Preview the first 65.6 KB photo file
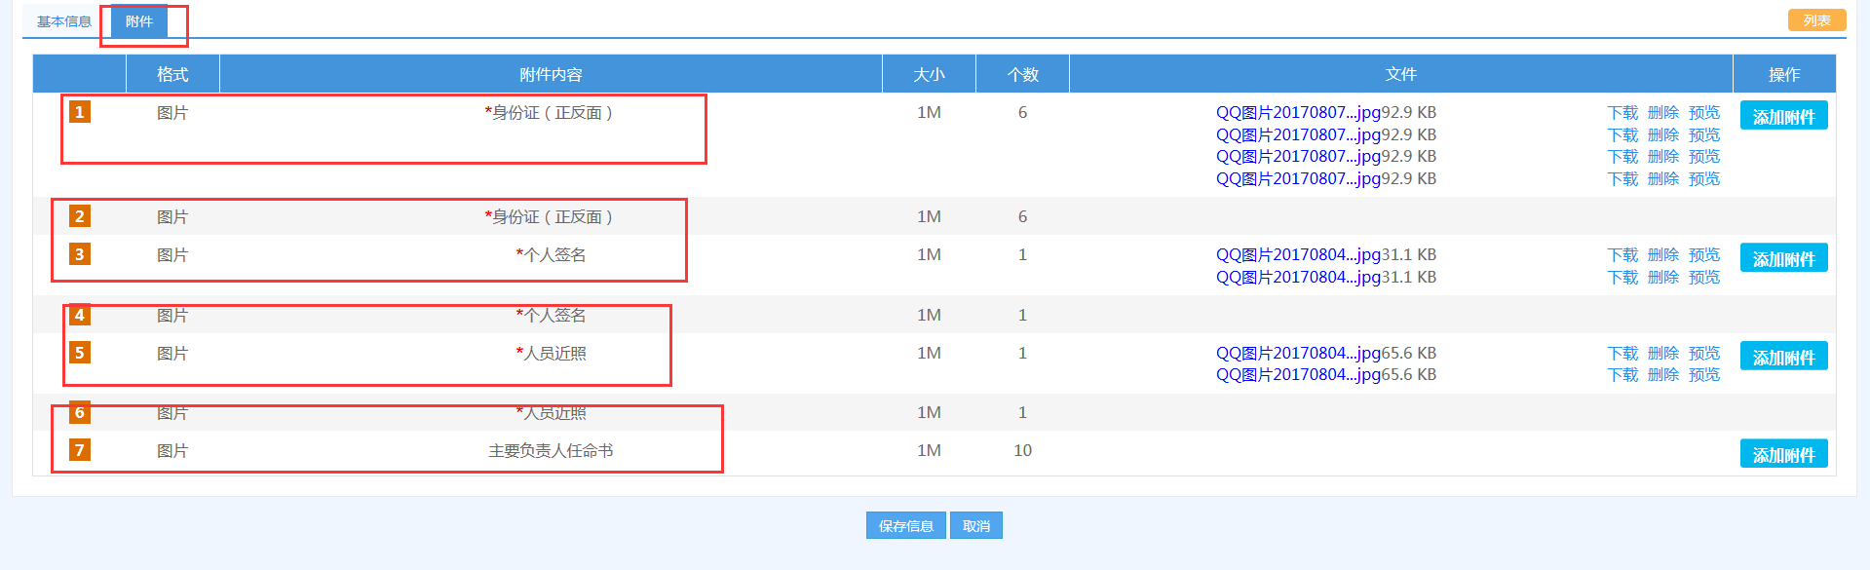The height and width of the screenshot is (570, 1870). 1703,354
